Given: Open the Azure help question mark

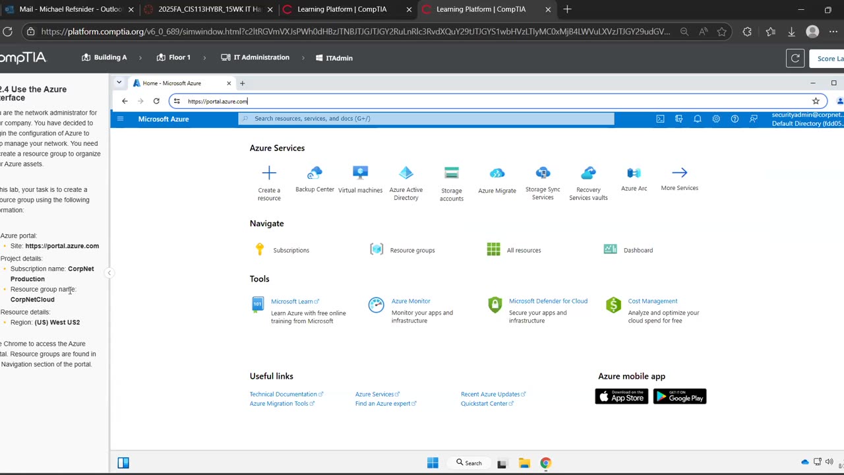Looking at the screenshot, I should (735, 119).
